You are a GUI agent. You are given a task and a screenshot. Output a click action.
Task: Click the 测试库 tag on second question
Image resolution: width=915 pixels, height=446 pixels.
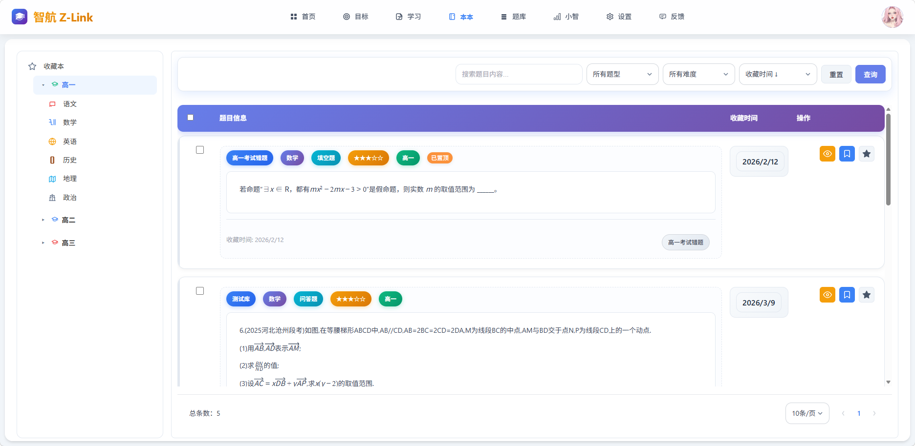pos(241,299)
